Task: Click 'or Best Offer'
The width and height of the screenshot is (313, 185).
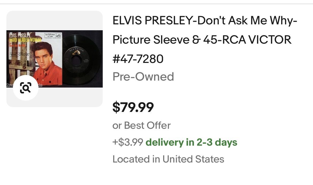Action: pos(142,125)
